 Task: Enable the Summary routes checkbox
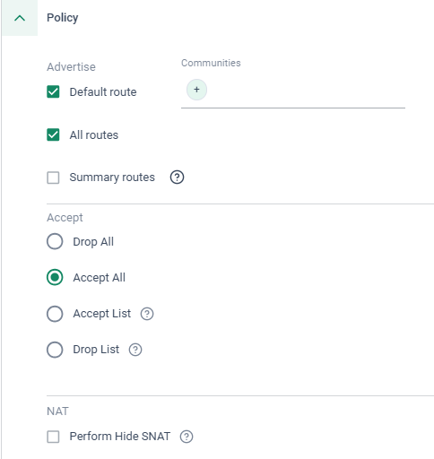click(x=53, y=178)
